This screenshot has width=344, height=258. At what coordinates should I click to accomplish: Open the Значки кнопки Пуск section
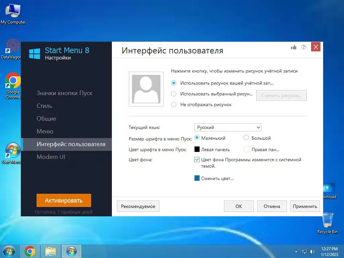[64, 93]
